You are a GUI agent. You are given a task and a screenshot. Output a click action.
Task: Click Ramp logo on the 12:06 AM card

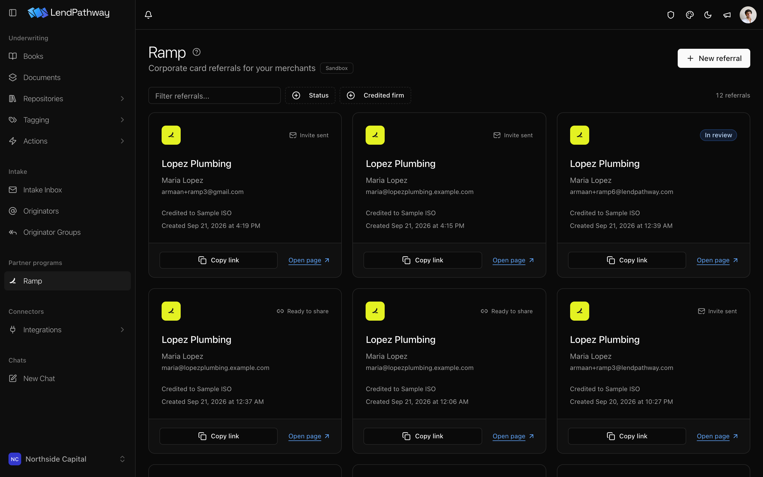[x=375, y=311]
